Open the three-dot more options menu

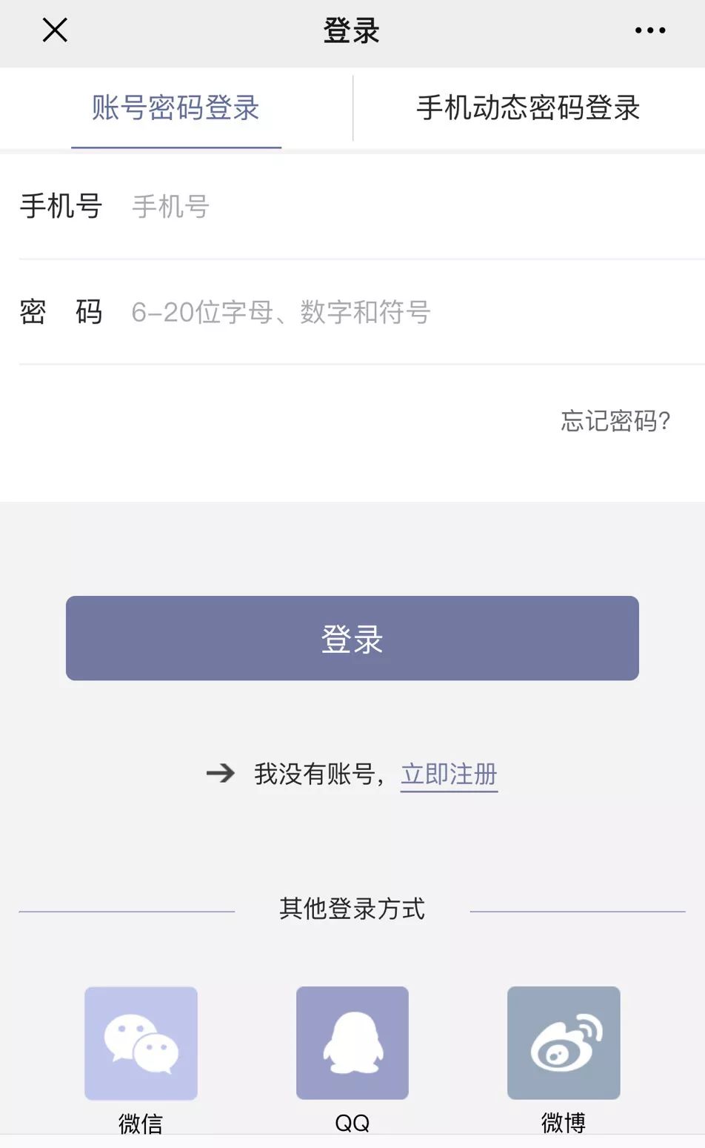[650, 30]
